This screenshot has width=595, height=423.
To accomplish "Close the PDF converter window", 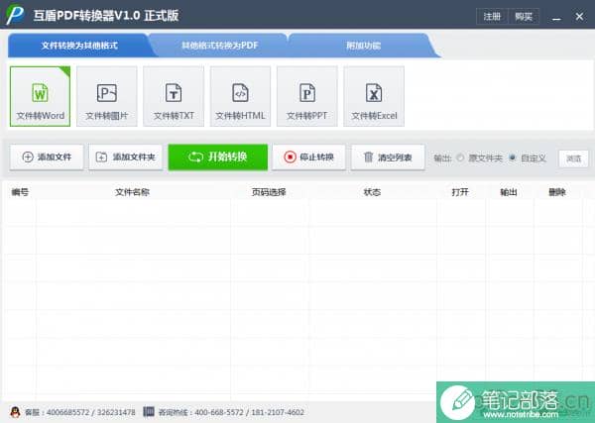I will point(579,16).
